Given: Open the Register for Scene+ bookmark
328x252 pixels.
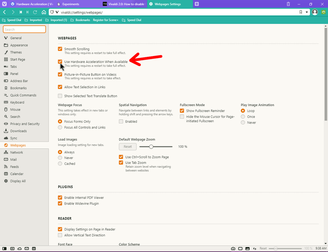Looking at the screenshot, I should pyautogui.click(x=106, y=20).
